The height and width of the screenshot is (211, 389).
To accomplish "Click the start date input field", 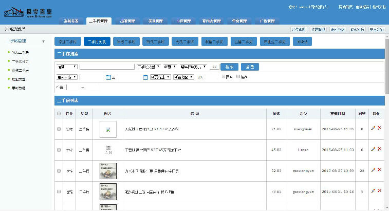I will [94, 77].
